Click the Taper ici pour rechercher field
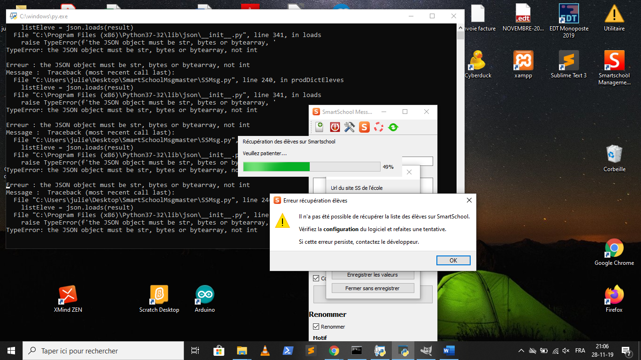641x360 pixels. coord(103,350)
